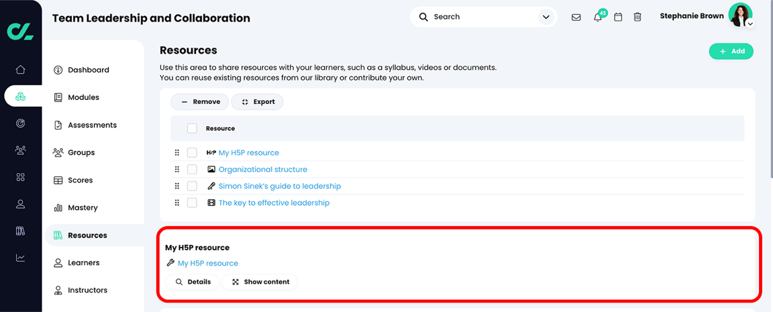Open The key to effective leadership link
The height and width of the screenshot is (312, 773).
(x=274, y=203)
